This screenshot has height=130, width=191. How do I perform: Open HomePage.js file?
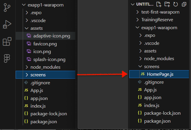(x=161, y=74)
